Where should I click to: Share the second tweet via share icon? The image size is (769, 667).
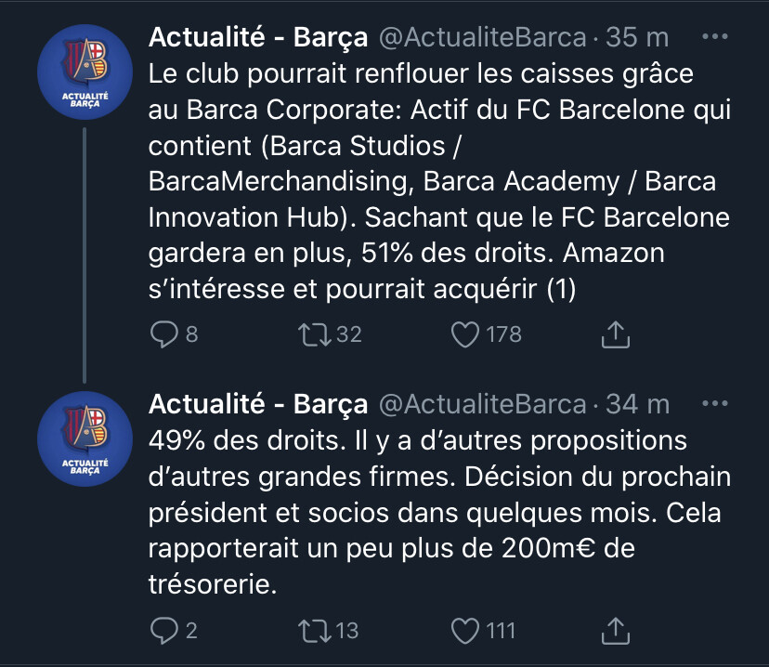[616, 632]
